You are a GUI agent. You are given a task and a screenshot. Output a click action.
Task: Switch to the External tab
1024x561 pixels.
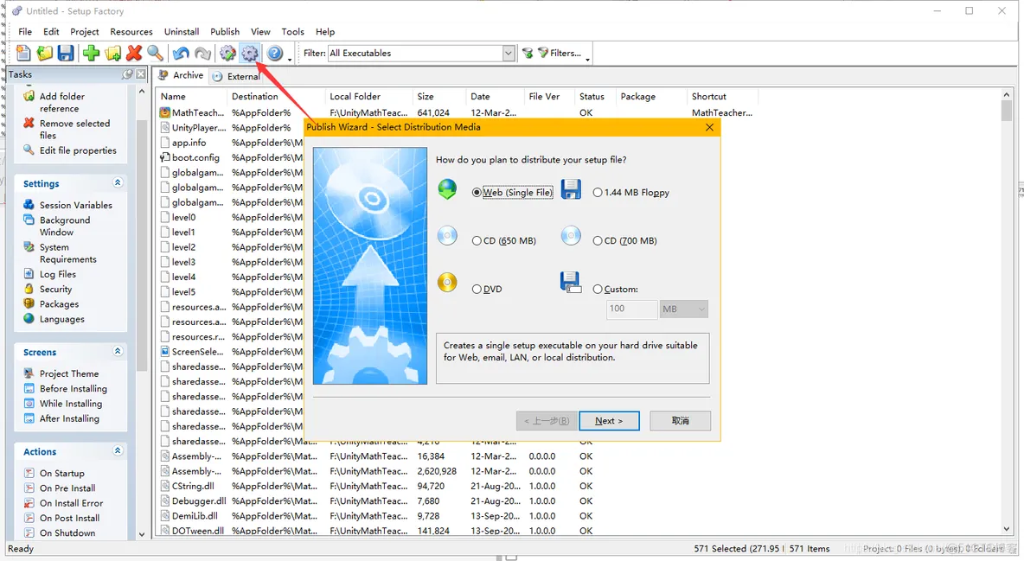pyautogui.click(x=236, y=76)
